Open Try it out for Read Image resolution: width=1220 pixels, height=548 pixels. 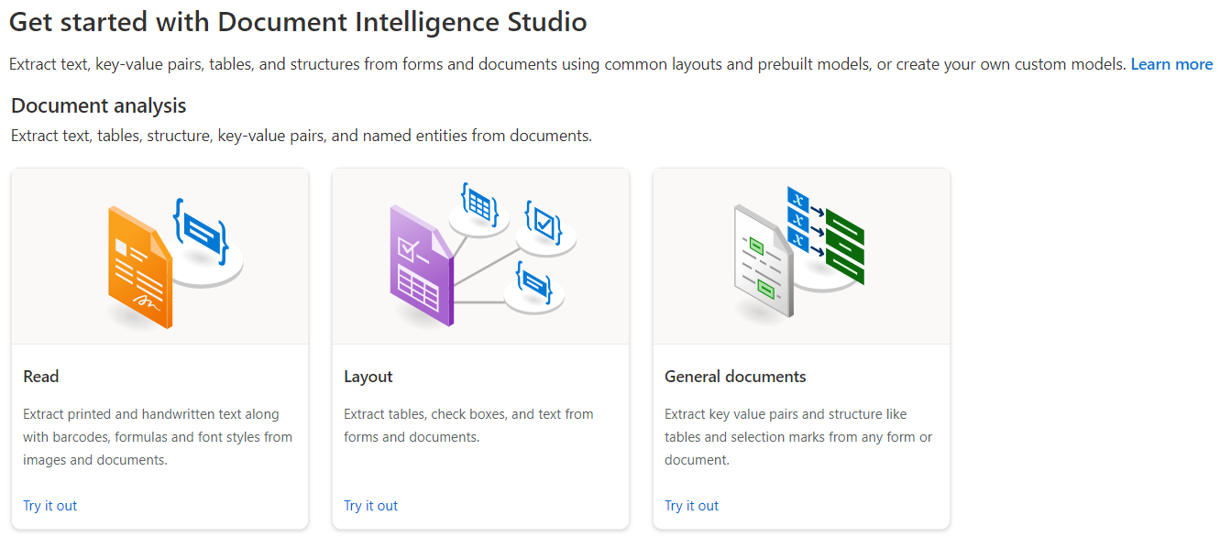coord(50,506)
